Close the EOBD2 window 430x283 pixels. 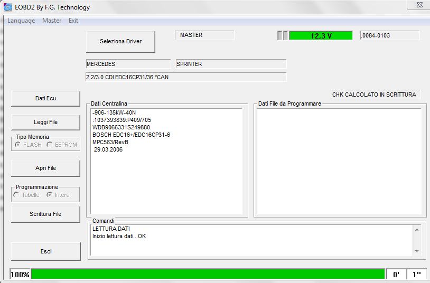(419, 5)
